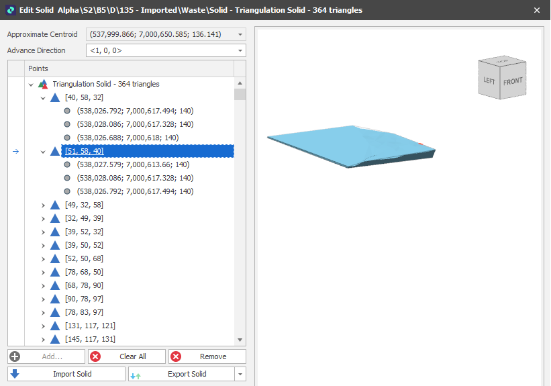The image size is (551, 386).
Task: Click the Import Solid button
Action: 66,374
